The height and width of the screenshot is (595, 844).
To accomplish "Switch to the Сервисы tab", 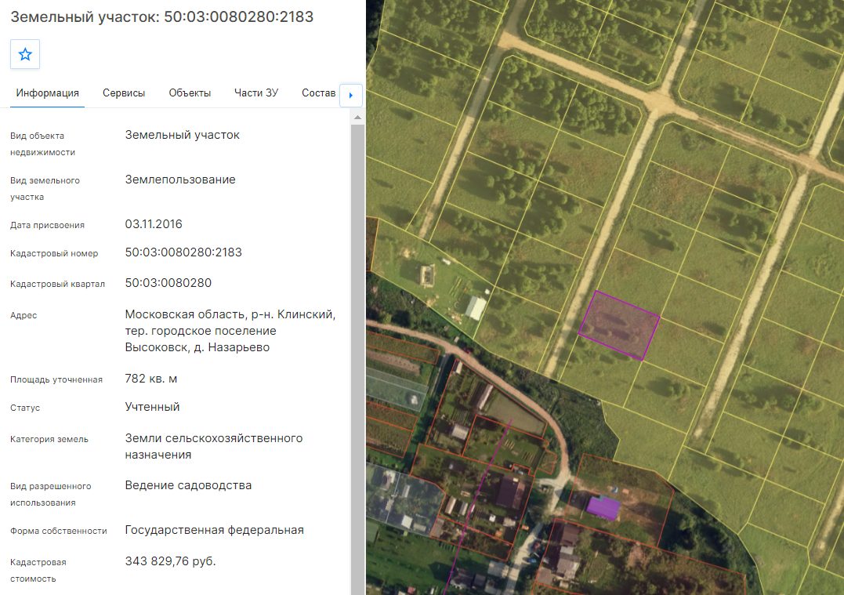I will click(x=124, y=93).
